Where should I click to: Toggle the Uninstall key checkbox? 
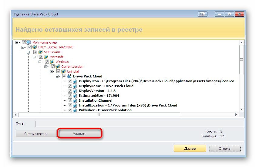point(58,71)
